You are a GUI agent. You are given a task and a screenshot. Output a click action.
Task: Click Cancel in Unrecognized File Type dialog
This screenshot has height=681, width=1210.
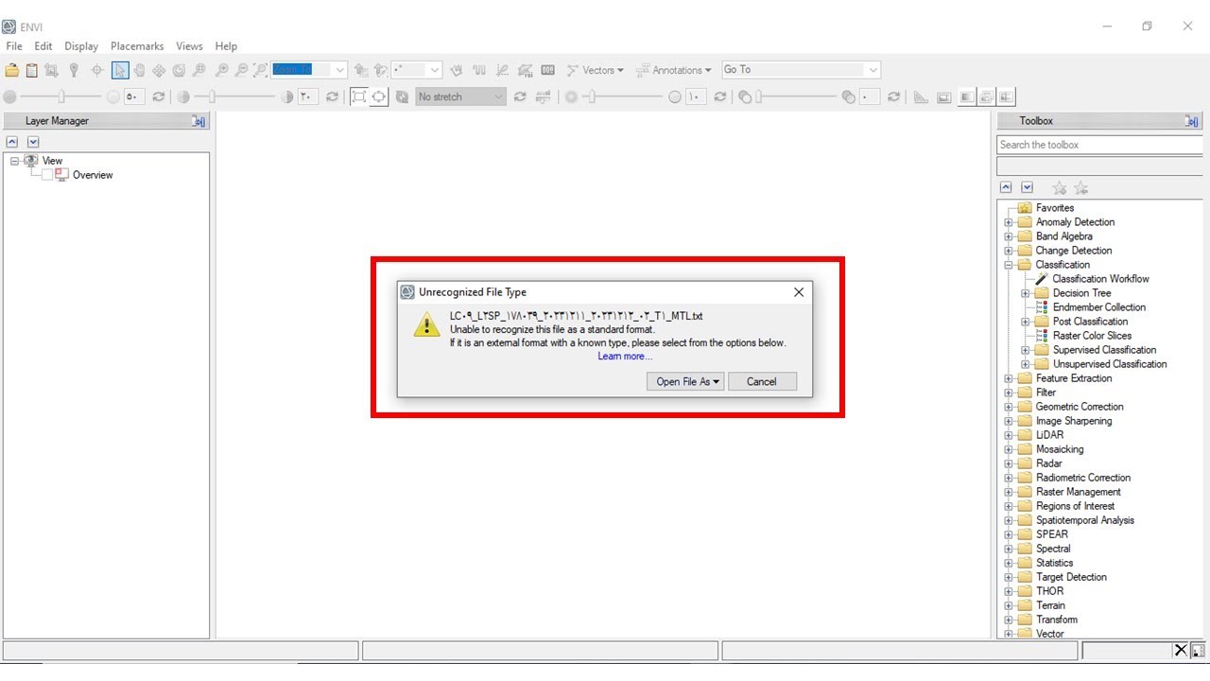click(x=762, y=382)
